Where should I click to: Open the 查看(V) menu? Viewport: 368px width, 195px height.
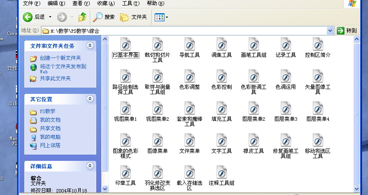point(81,3)
